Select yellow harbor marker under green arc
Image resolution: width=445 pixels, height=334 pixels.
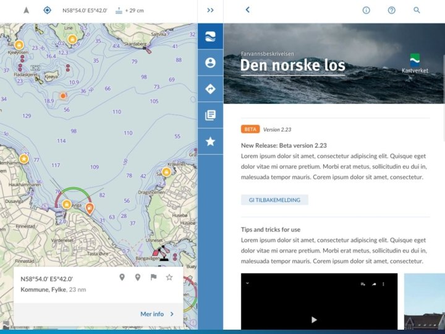[67, 204]
